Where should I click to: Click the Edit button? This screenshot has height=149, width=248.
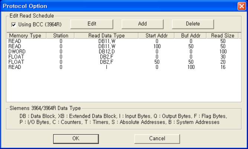(92, 24)
